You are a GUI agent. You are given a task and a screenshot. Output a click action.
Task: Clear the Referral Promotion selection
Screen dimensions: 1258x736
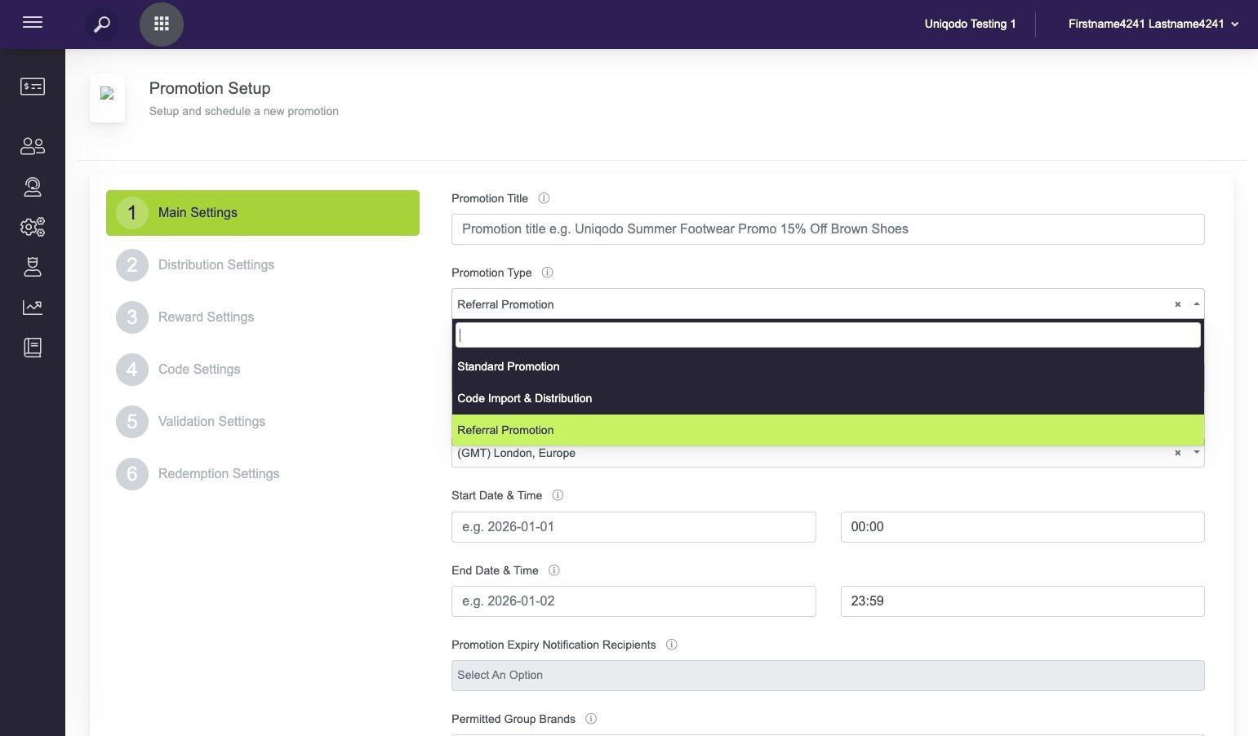(1177, 304)
